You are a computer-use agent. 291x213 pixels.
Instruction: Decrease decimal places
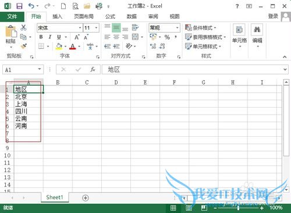pyautogui.click(x=162, y=46)
